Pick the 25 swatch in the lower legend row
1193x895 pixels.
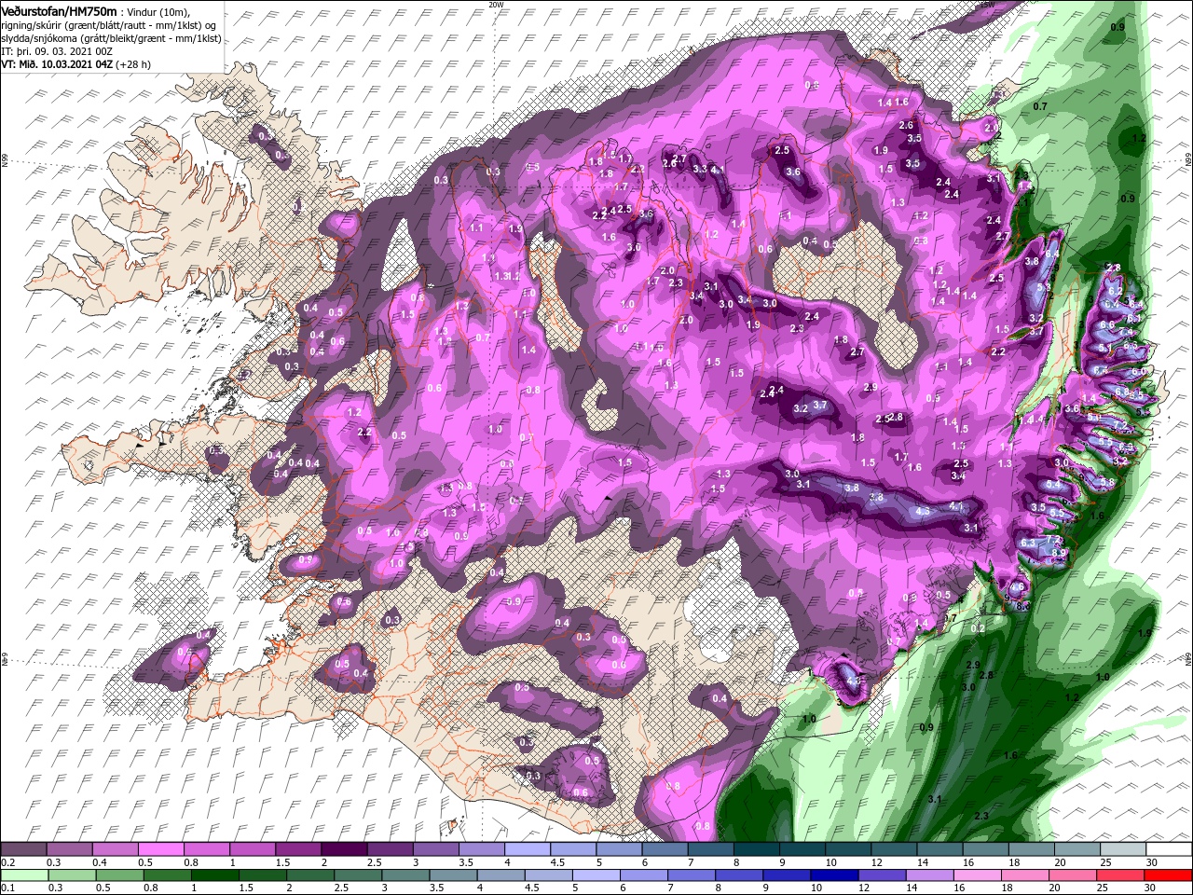pyautogui.click(x=1118, y=875)
